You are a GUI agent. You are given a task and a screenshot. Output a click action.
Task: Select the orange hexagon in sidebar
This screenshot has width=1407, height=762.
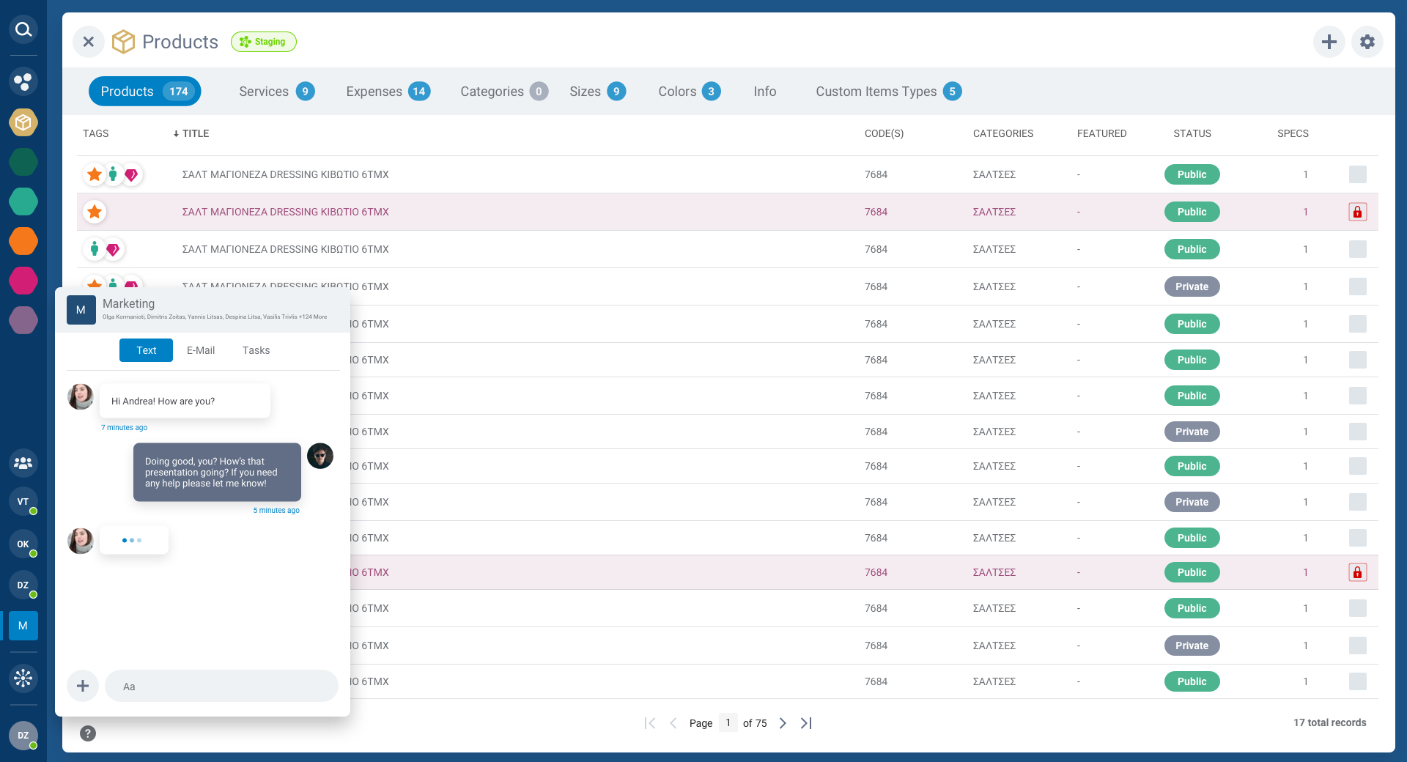[23, 241]
